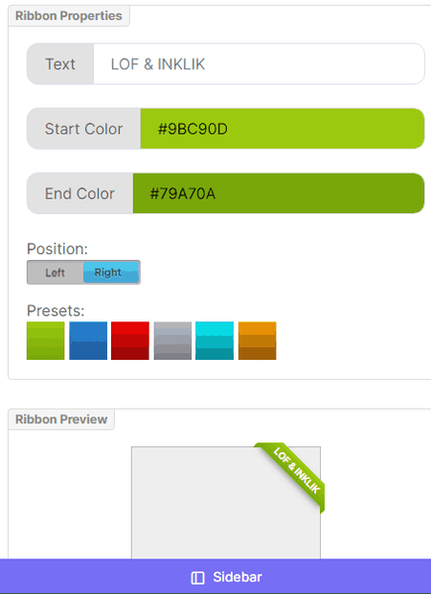Click the Ribbon Properties panel heading
Screen dimensions: 431x594
(69, 16)
